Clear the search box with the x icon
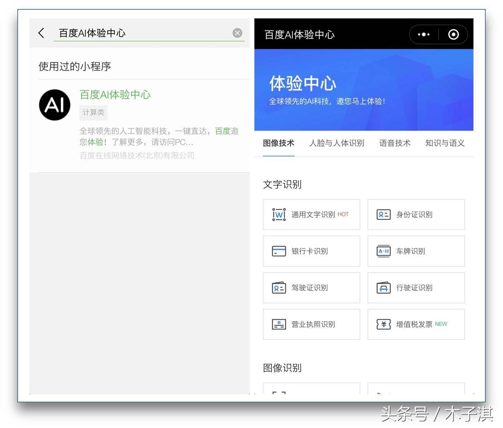This screenshot has height=428, width=503. (x=237, y=33)
